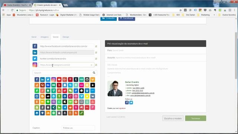Add the Reddit social icon
Viewport: 238px width, 134px height.
click(70, 108)
